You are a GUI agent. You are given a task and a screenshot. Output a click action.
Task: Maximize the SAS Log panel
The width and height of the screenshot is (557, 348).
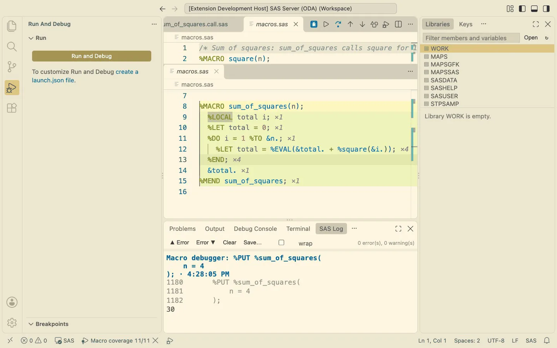click(x=398, y=229)
